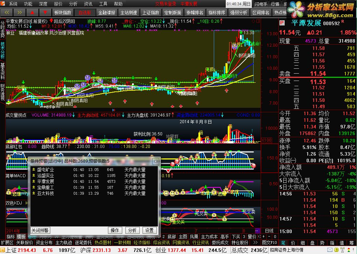357x254 pixels.
Task: Switch to the 模板 bottom tab
Action: [21, 237]
